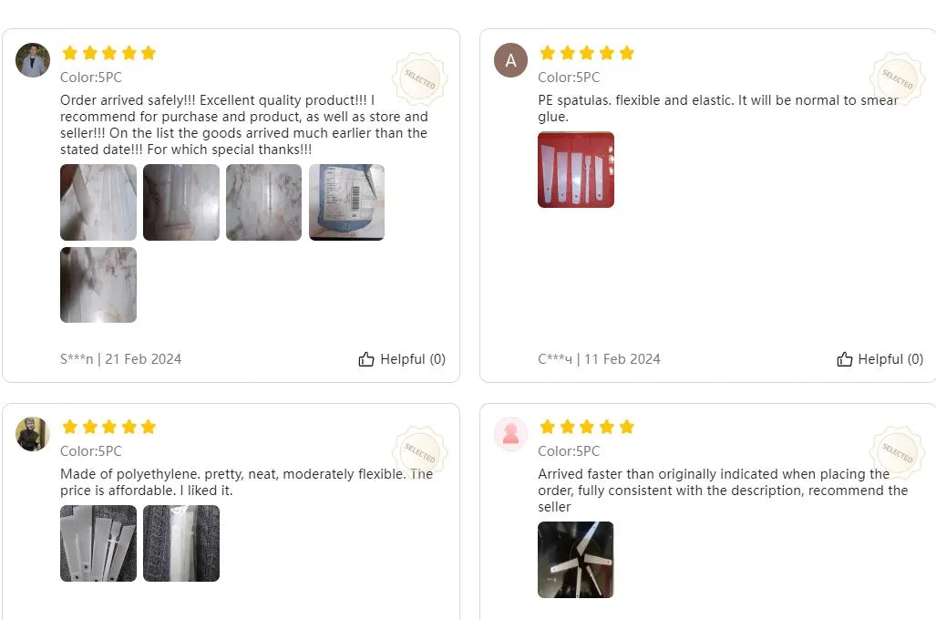Click the five-star rating on S***n's review
936x620 pixels.
click(108, 53)
